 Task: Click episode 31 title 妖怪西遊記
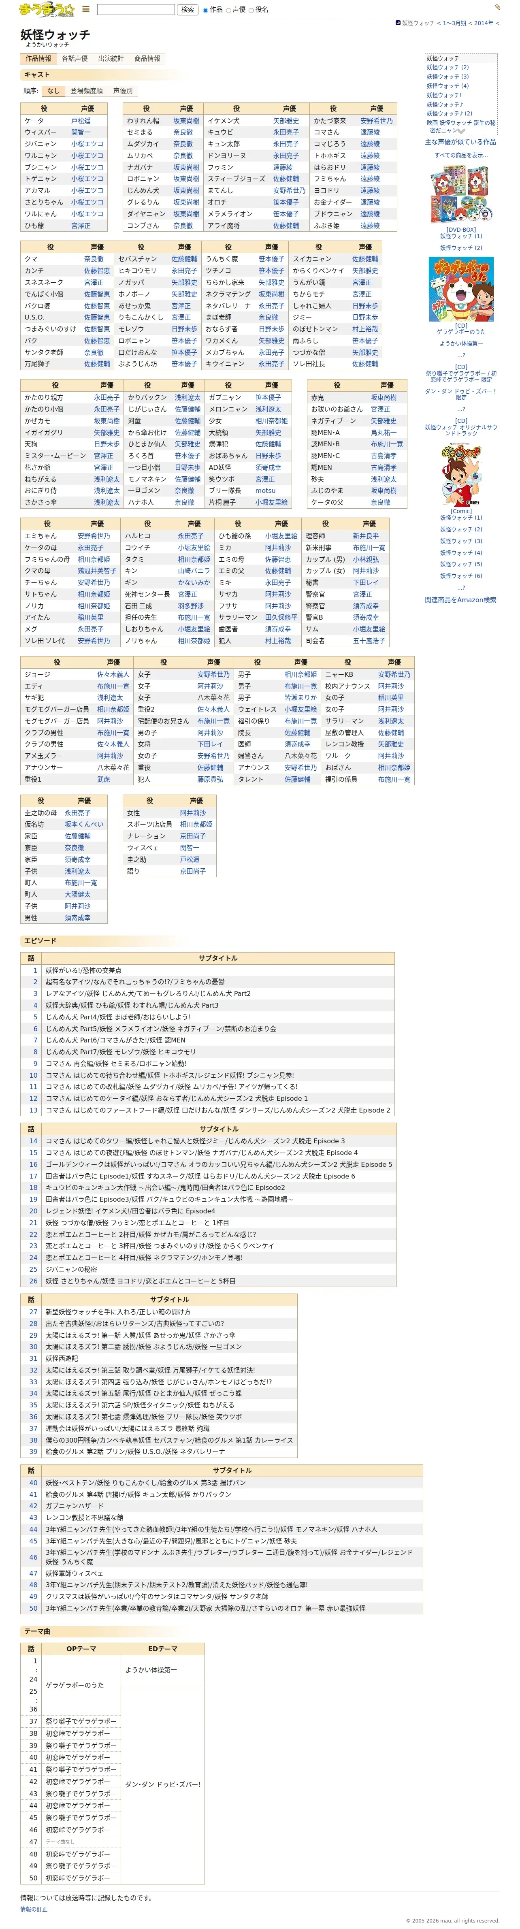[62, 1358]
